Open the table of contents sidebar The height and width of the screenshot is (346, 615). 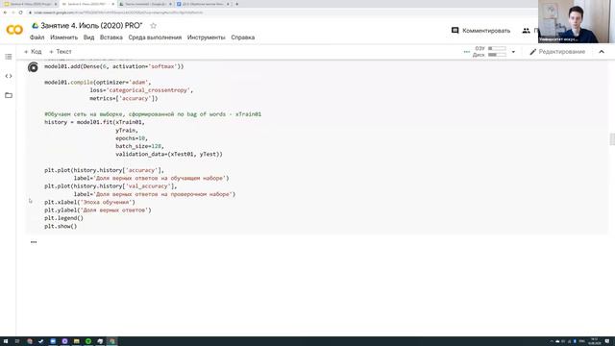[9, 57]
